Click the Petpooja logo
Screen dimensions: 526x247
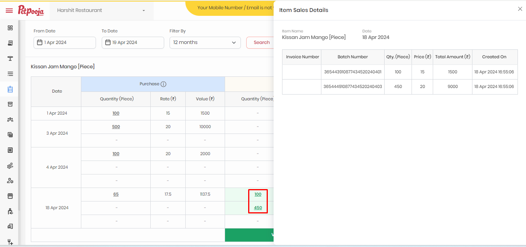coord(31,10)
